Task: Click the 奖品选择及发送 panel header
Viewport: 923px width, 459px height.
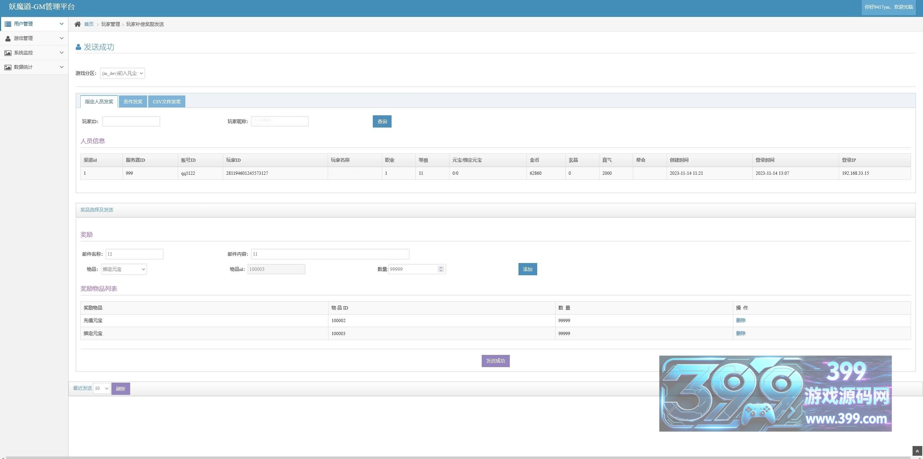Action: 495,210
